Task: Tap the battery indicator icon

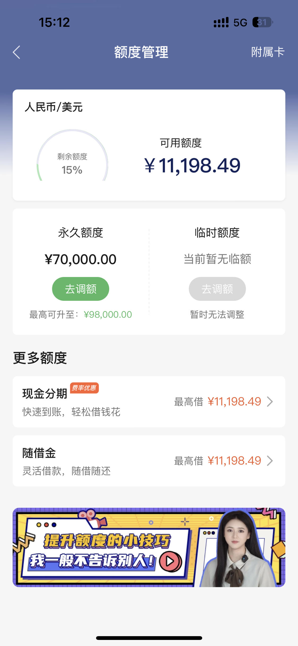Action: [263, 22]
